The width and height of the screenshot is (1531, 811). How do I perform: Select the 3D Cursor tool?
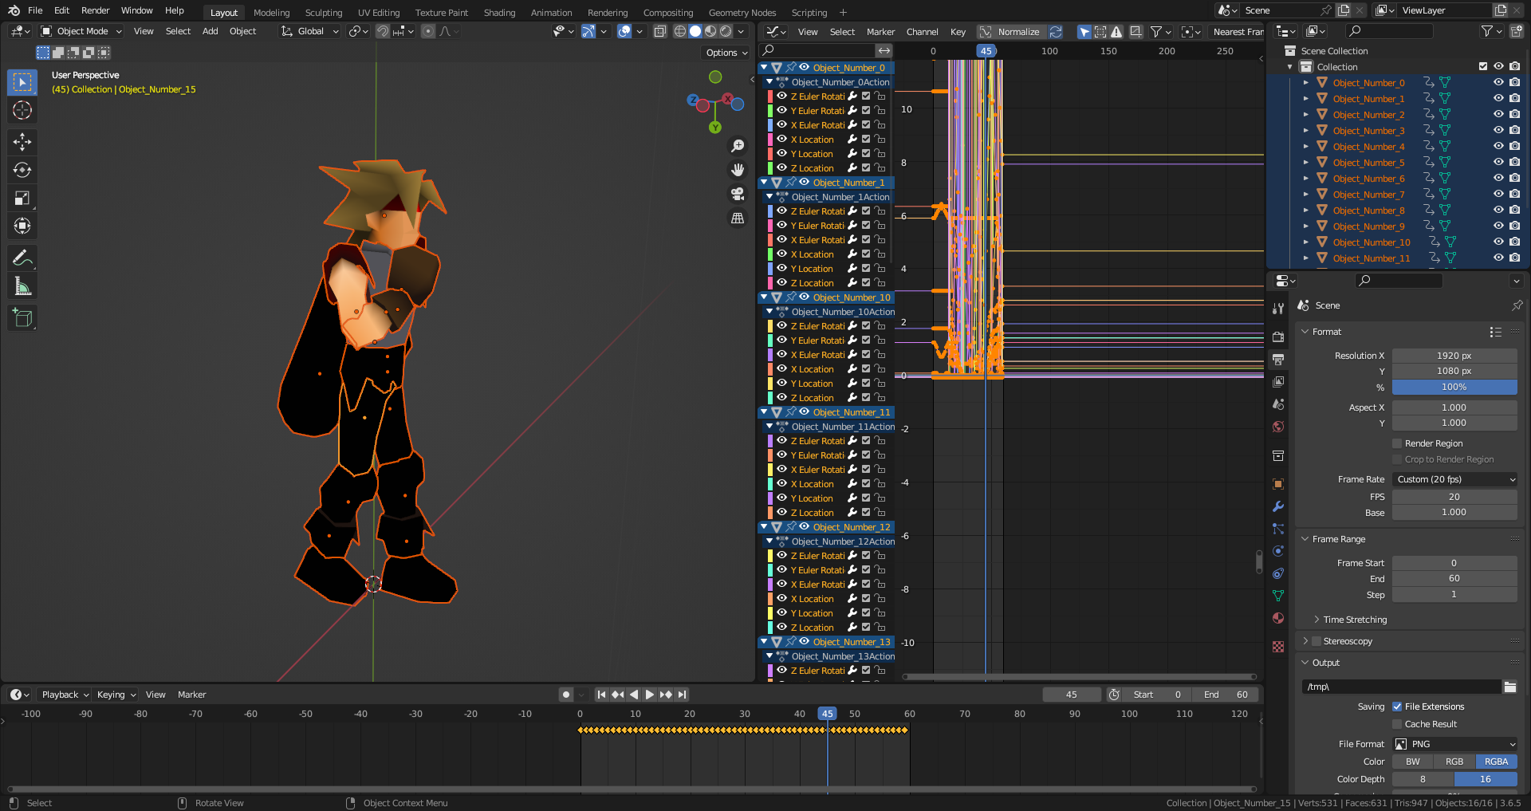click(x=22, y=110)
